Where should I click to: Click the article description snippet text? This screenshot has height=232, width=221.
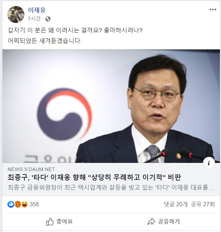pyautogui.click(x=111, y=188)
